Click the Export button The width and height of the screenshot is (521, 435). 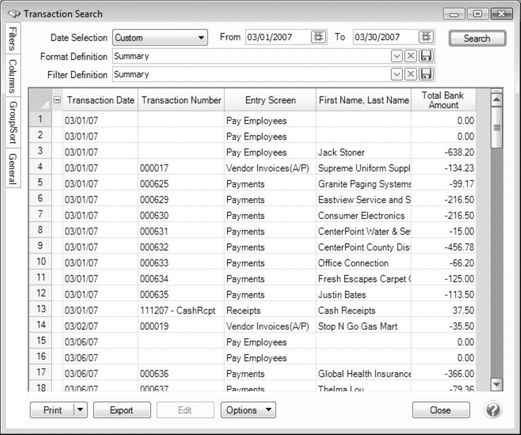(121, 410)
